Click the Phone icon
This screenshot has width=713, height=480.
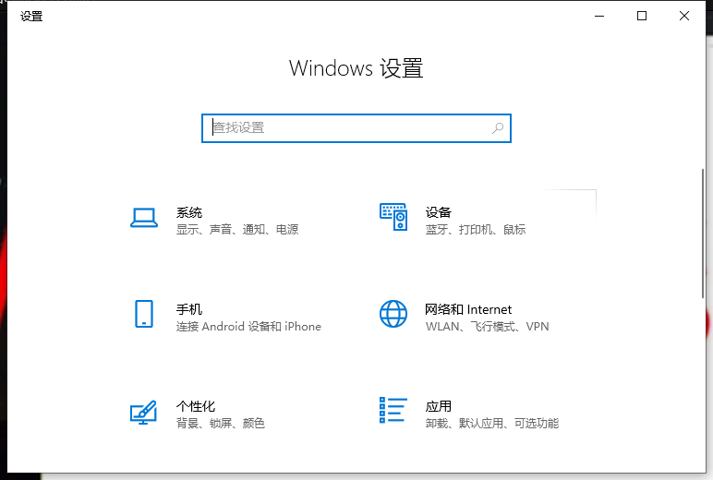(143, 314)
